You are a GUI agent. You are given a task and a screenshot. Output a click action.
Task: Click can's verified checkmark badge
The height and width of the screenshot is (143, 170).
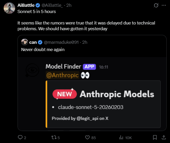point(40,42)
